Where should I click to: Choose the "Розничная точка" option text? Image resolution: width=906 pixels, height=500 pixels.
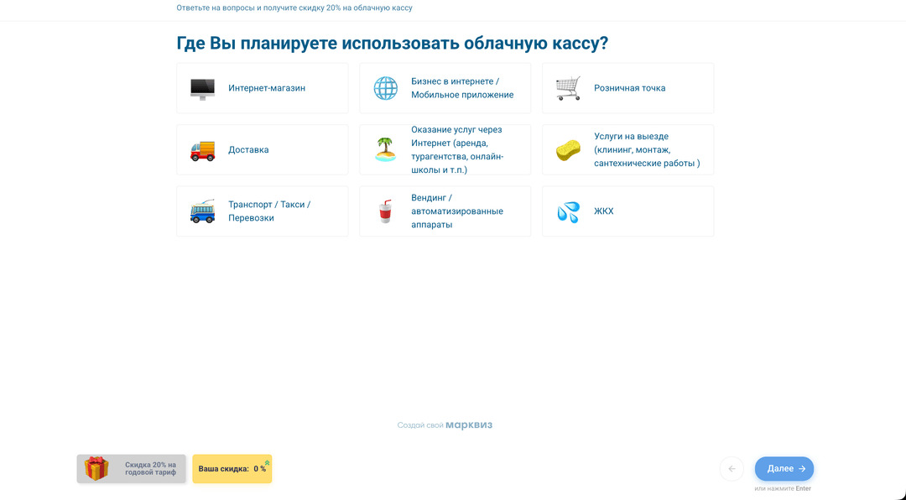tap(629, 88)
